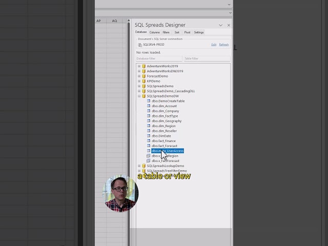Click the SQLSpreadsTreeFilterDemo database icon
Viewport: 328px width, 246px height.
click(143, 171)
